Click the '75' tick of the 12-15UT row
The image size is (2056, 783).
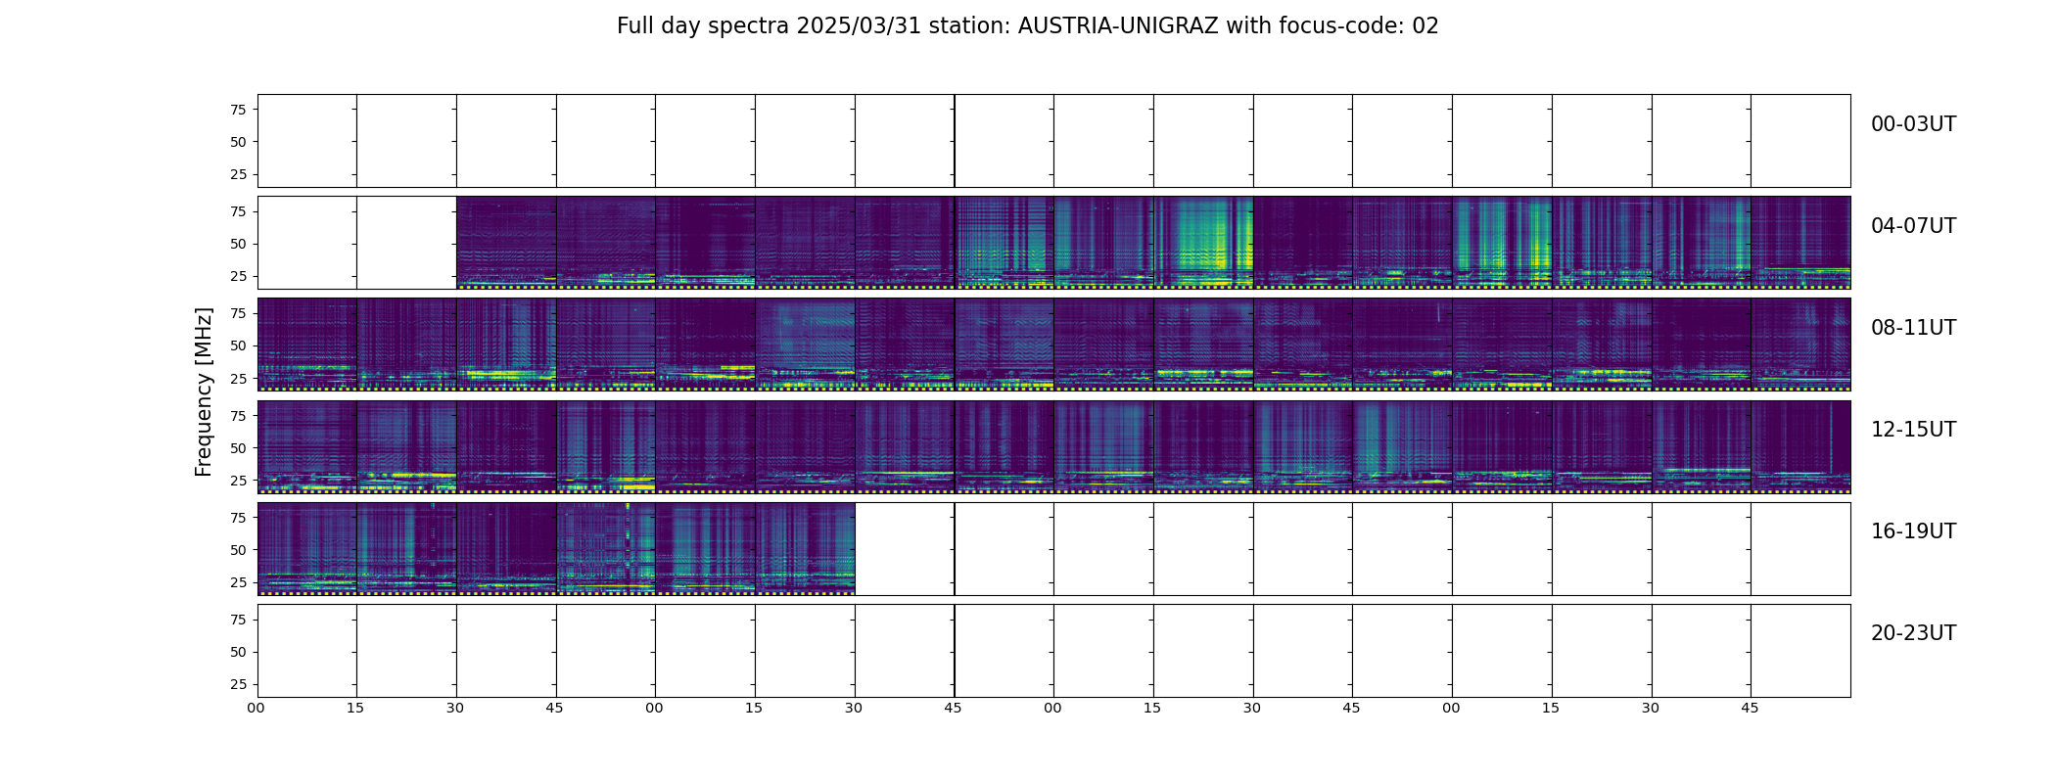click(238, 415)
